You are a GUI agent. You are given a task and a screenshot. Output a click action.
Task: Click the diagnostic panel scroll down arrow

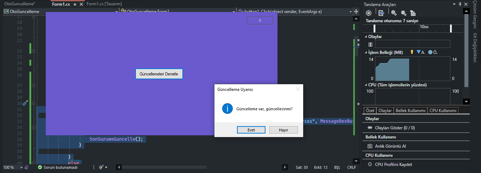pos(467,101)
